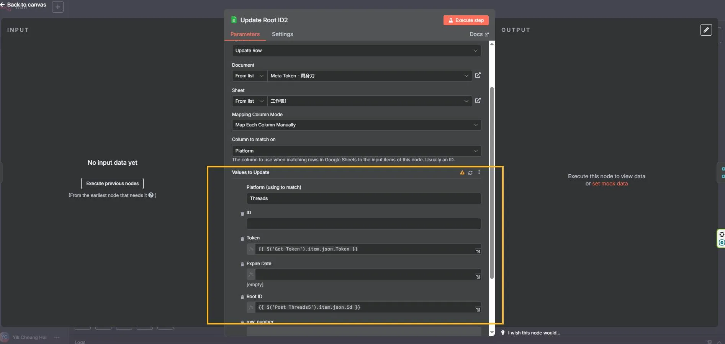The image size is (725, 344).
Task: Switch to the Settings tab
Action: [x=282, y=34]
